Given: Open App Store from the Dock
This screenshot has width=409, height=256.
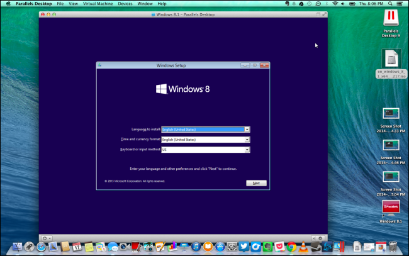Looking at the screenshot, I should [x=220, y=247].
